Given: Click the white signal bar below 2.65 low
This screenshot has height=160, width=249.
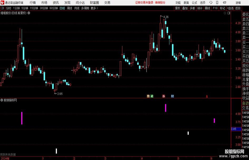Looking at the screenshot, I should (56, 151).
